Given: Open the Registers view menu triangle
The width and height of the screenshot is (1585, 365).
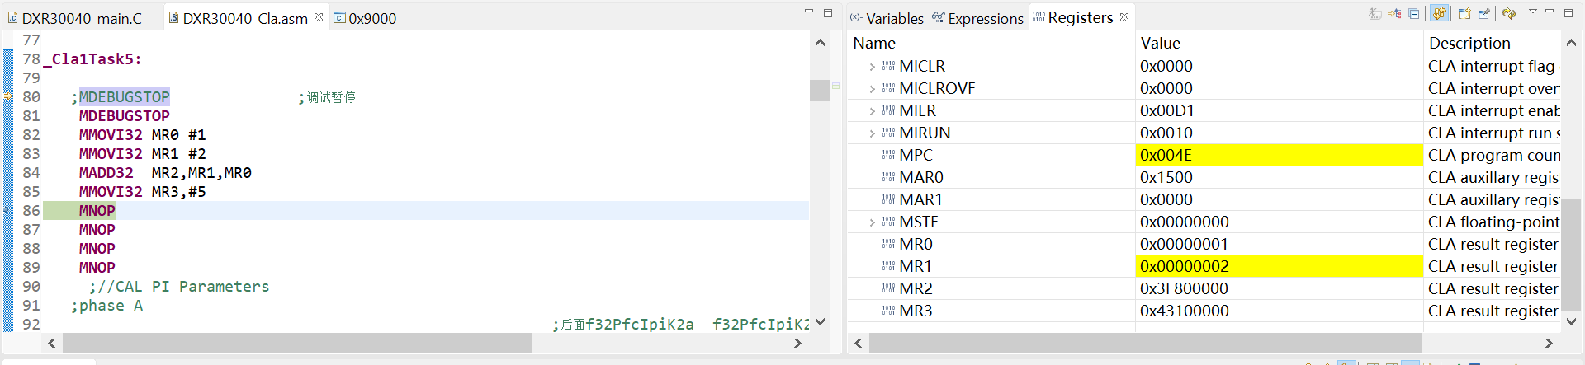Looking at the screenshot, I should pyautogui.click(x=1533, y=12).
